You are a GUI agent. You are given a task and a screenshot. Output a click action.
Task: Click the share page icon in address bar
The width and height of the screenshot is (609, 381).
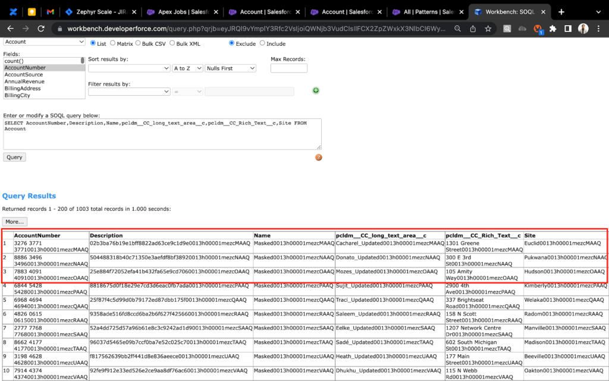(x=472, y=29)
